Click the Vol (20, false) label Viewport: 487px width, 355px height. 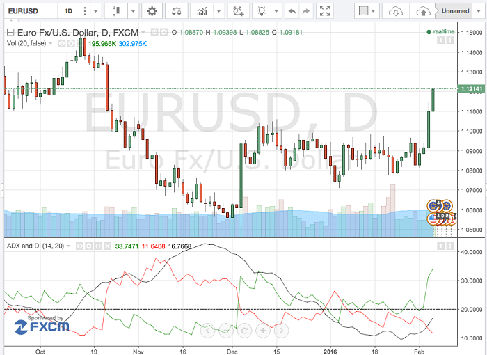[26, 43]
